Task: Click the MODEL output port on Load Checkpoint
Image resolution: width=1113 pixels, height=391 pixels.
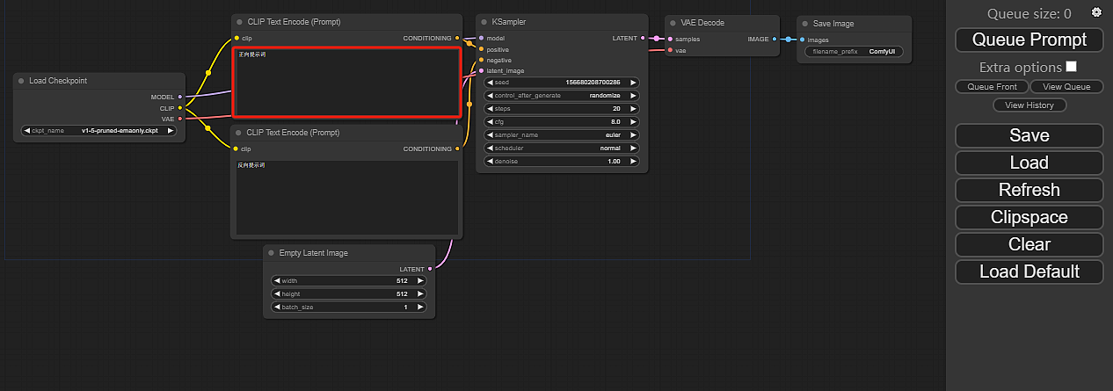Action: (180, 97)
